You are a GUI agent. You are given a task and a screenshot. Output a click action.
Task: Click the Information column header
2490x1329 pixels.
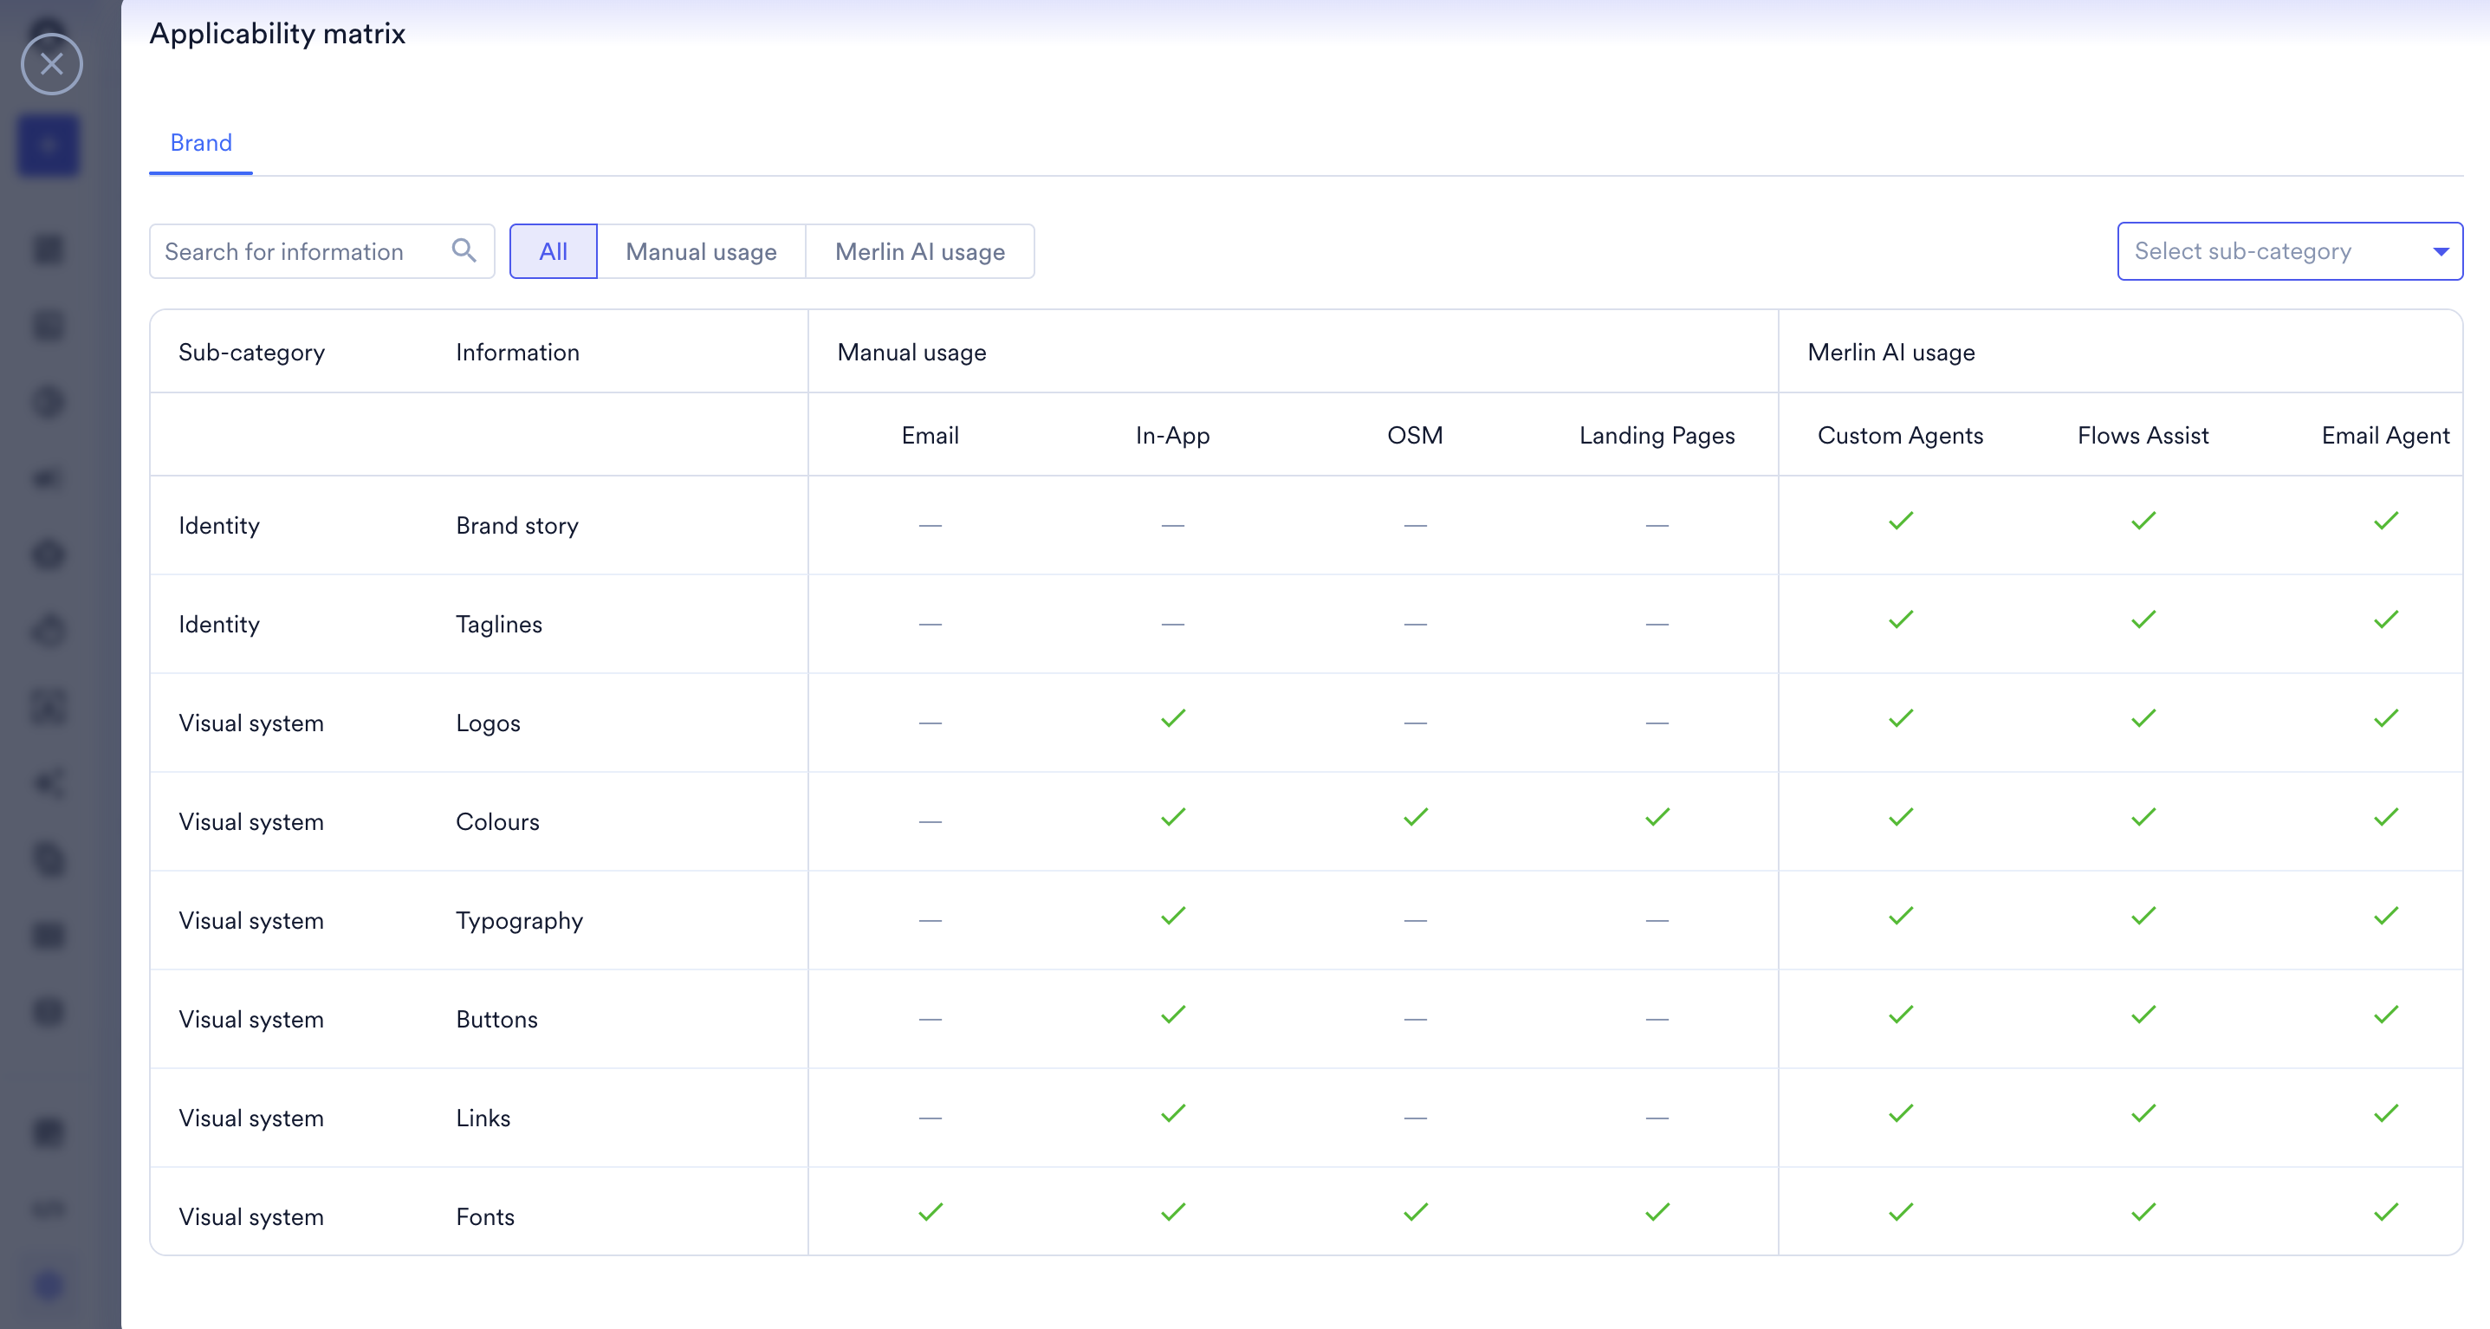click(517, 353)
